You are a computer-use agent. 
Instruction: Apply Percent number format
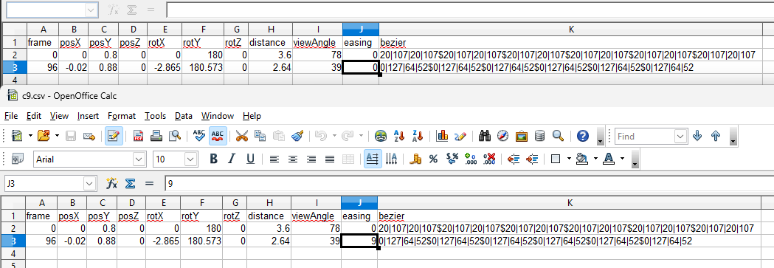[433, 159]
